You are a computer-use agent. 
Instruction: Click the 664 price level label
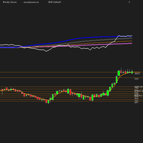[x=136, y=93]
